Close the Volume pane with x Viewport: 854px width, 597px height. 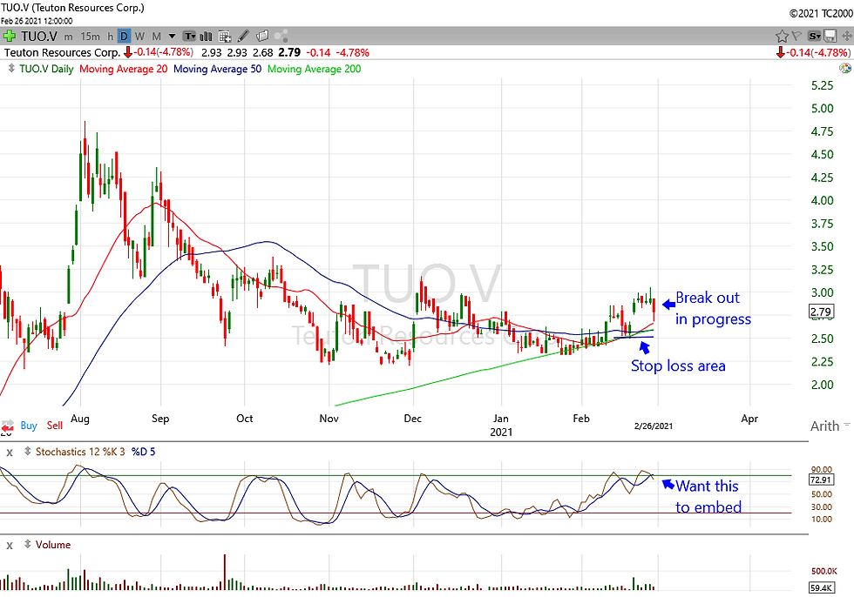click(x=9, y=545)
